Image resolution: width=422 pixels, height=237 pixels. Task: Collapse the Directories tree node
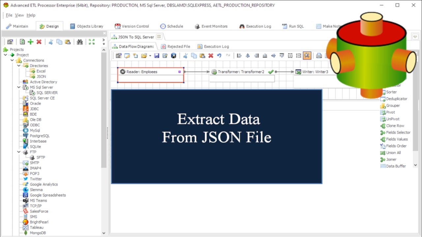[19, 66]
